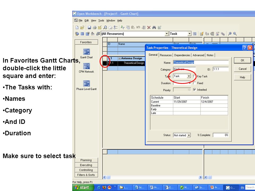Switch to the Resources tab
Image resolution: width=255 pixels, height=191 pixels.
(166, 55)
